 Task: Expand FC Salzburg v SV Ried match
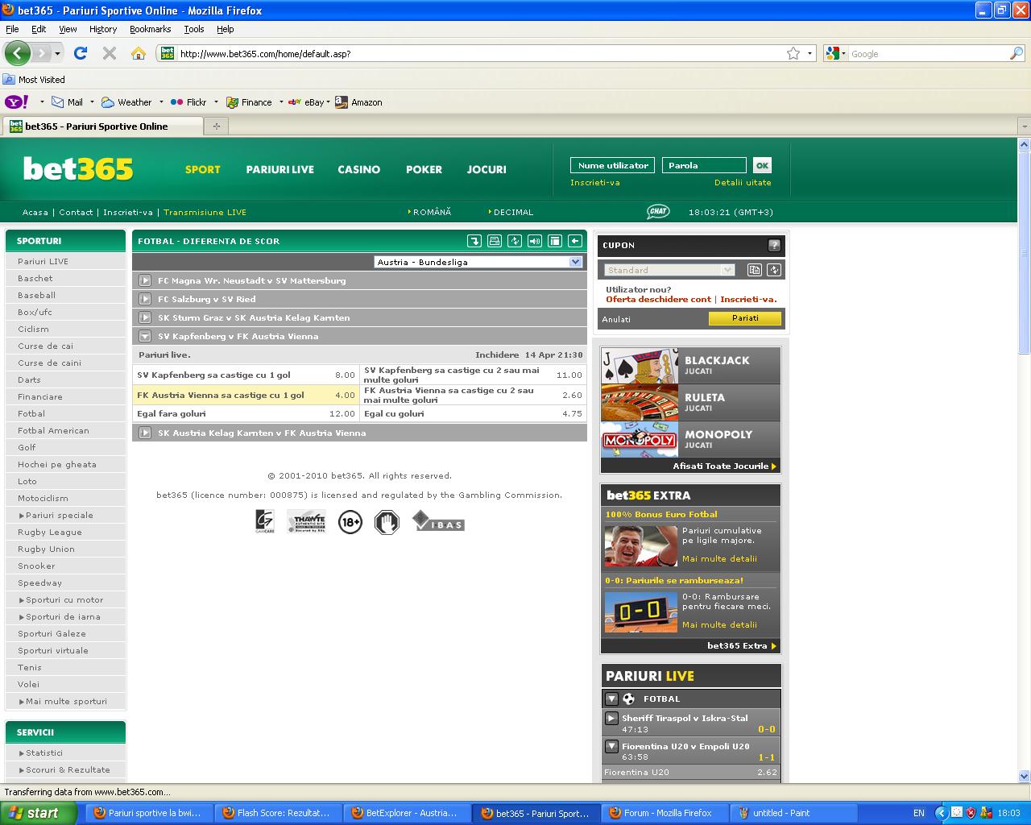point(145,299)
